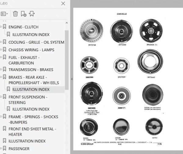The width and height of the screenshot is (183, 154).
Task: Expand the PASSENGER tree node
Action: (1, 149)
